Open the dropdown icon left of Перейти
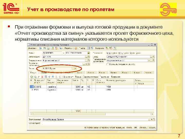Screen dimensions: 185x139 point(61,48)
